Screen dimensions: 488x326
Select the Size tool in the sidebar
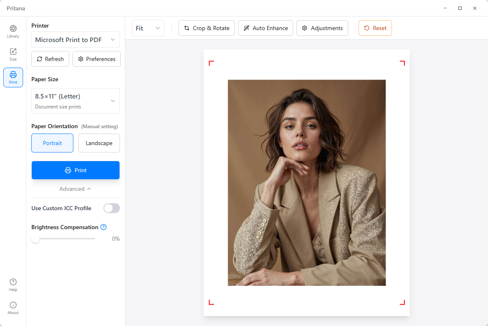tap(13, 54)
